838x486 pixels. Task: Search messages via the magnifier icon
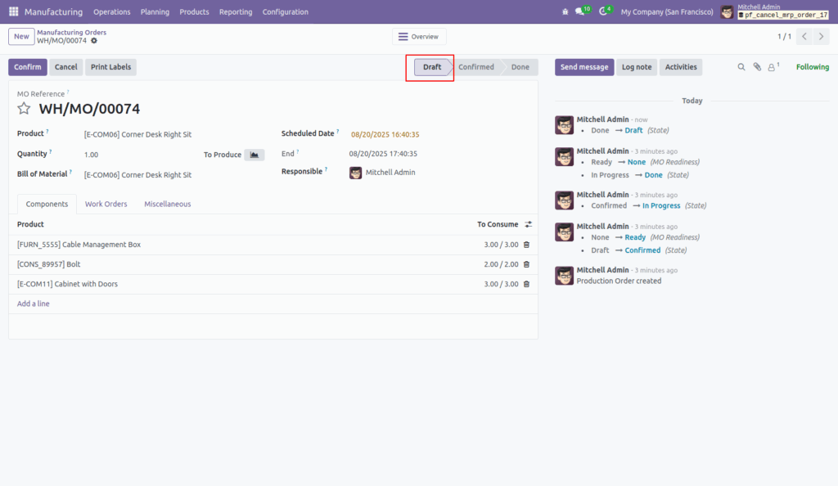(x=741, y=67)
